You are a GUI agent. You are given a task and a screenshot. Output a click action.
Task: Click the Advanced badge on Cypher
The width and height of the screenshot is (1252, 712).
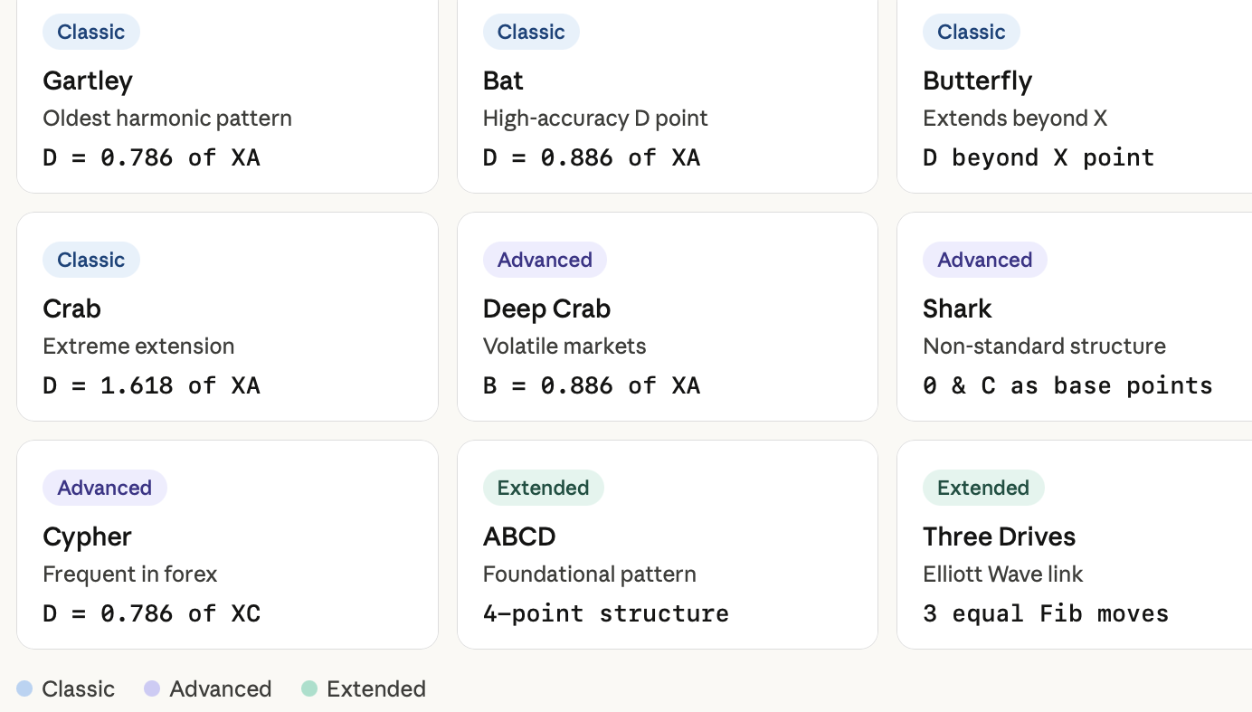[105, 488]
